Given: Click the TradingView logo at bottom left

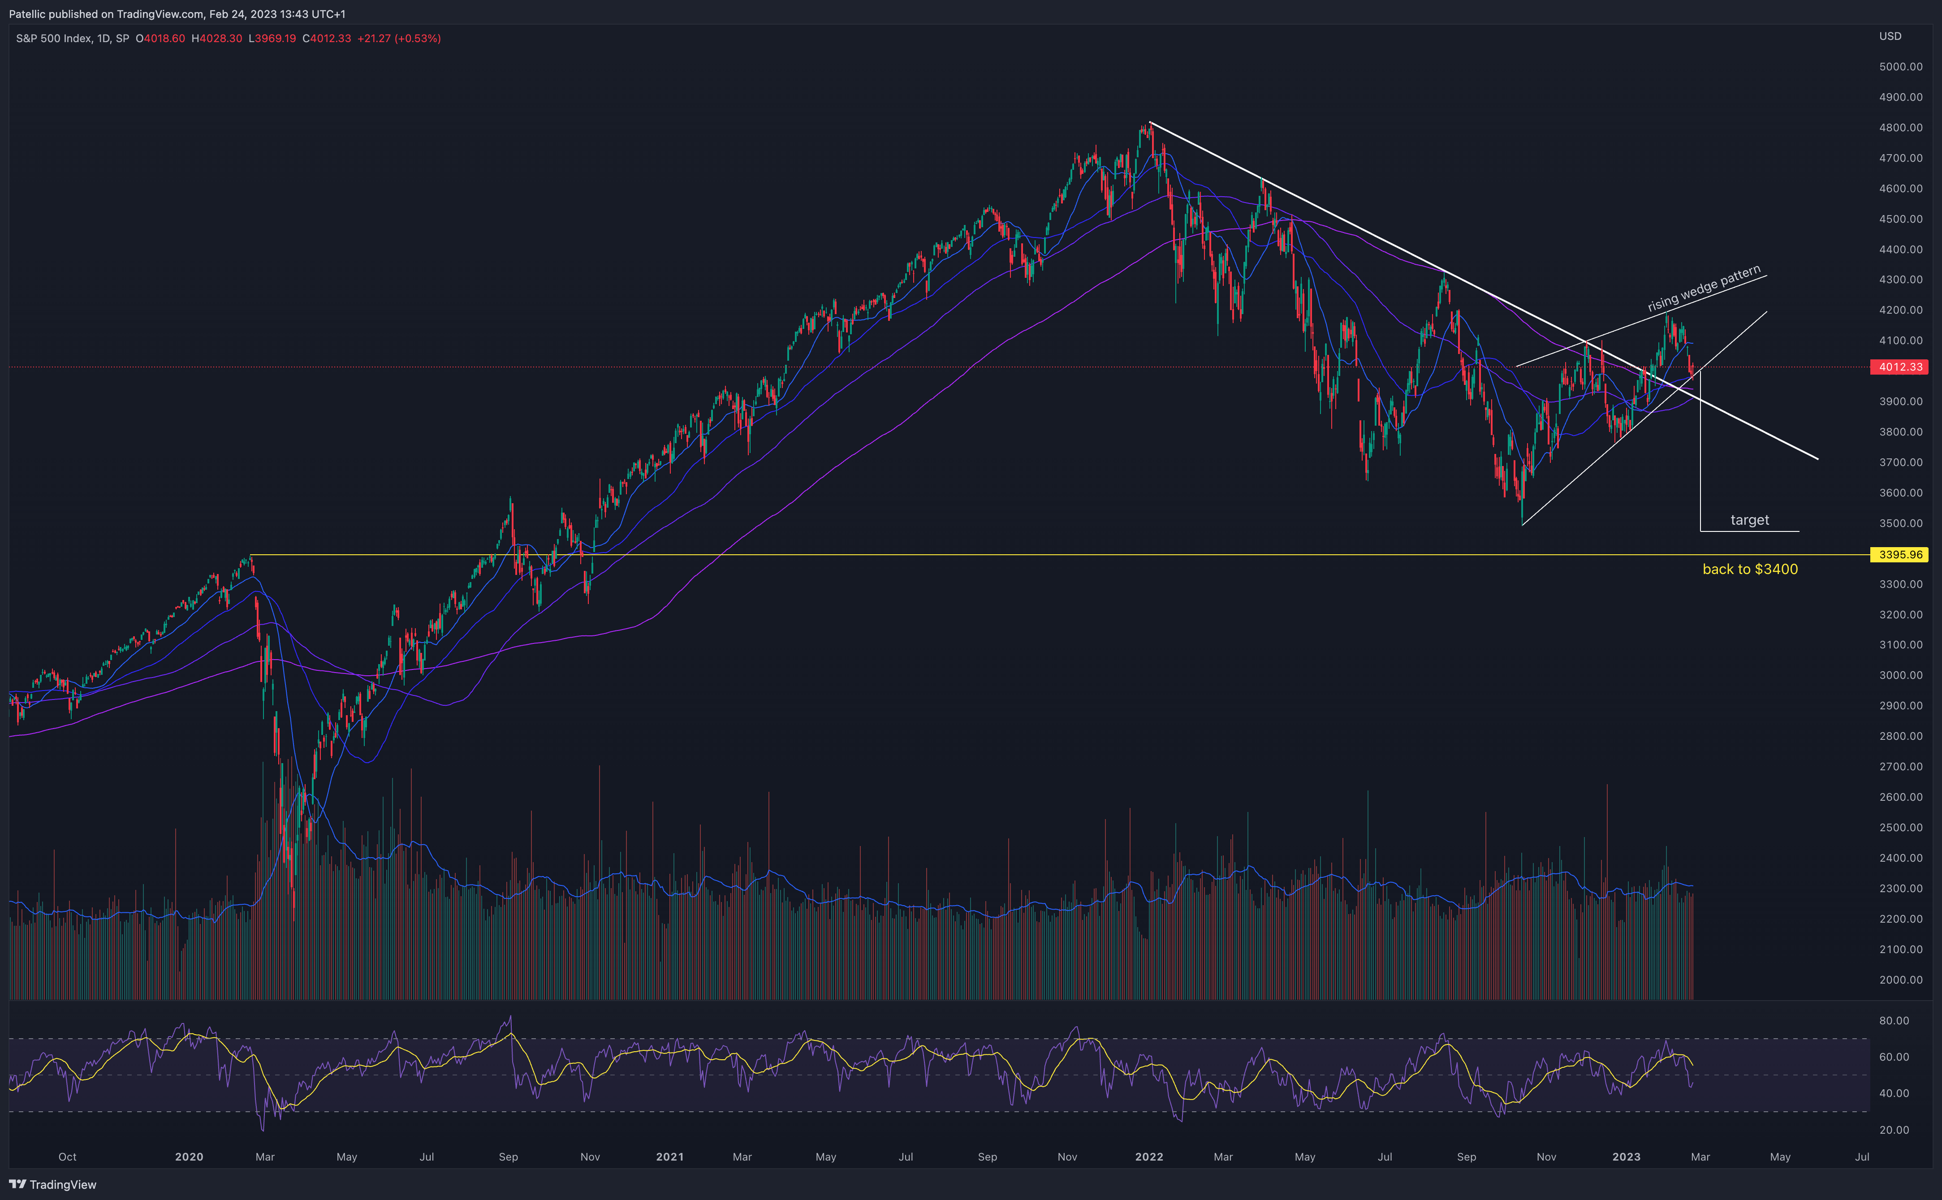Looking at the screenshot, I should click(52, 1184).
